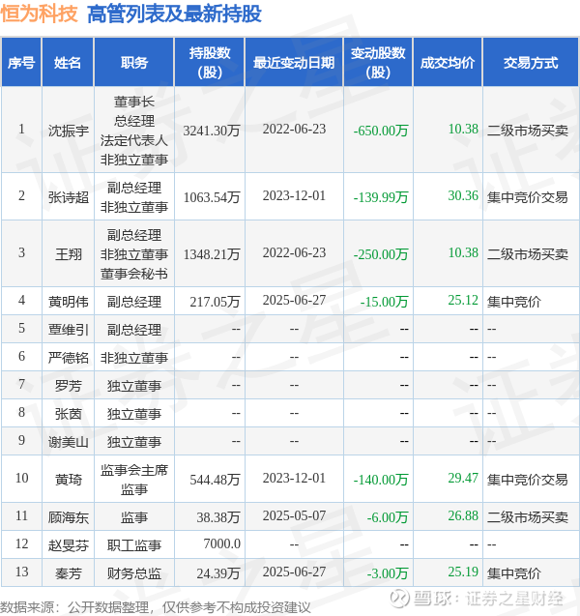Click the 法定代表人 position text
This screenshot has height=616, width=580.
[134, 140]
